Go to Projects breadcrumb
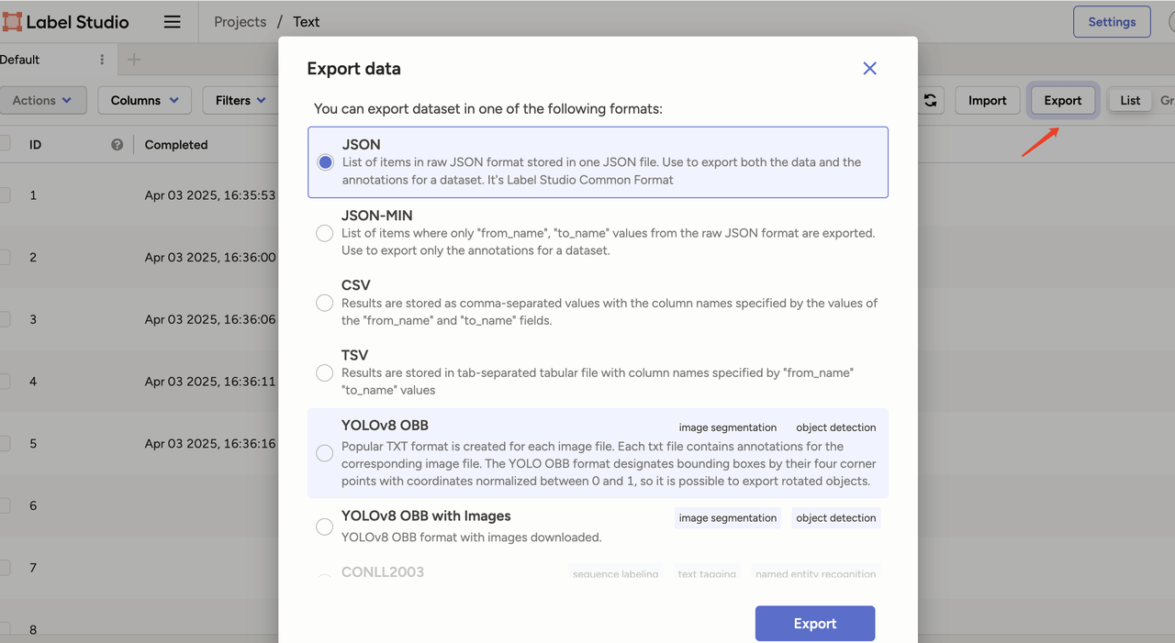The image size is (1175, 643). (241, 22)
